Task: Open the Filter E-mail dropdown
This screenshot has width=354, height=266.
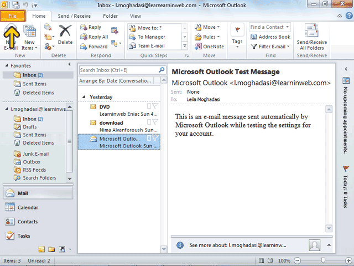Action: [271, 47]
